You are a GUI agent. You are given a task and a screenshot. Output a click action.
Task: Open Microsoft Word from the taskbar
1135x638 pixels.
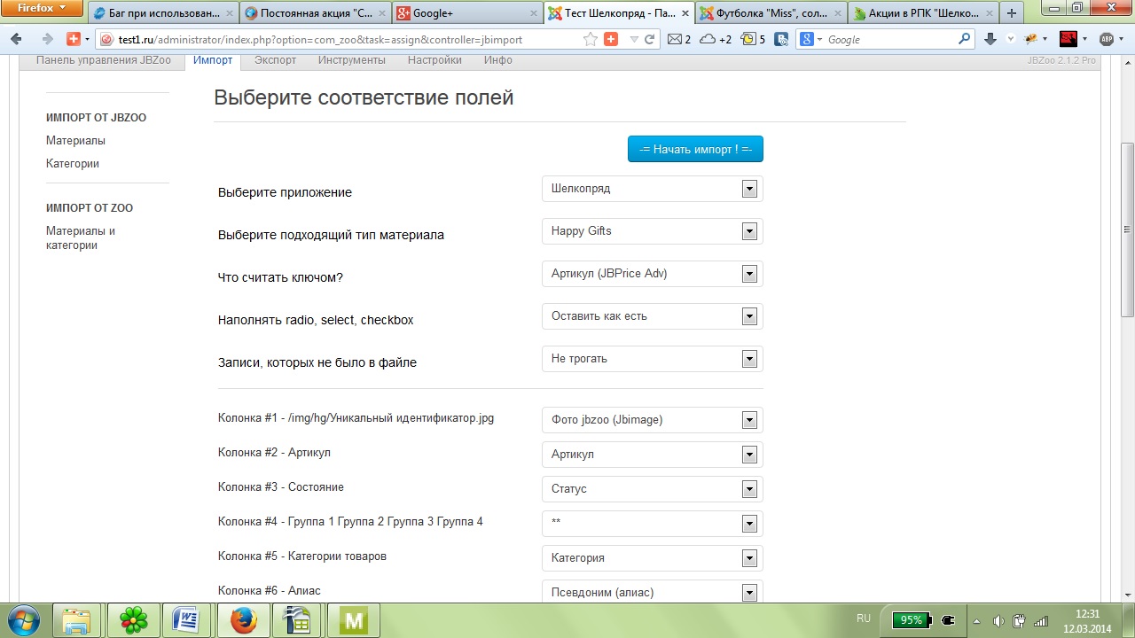pos(187,620)
